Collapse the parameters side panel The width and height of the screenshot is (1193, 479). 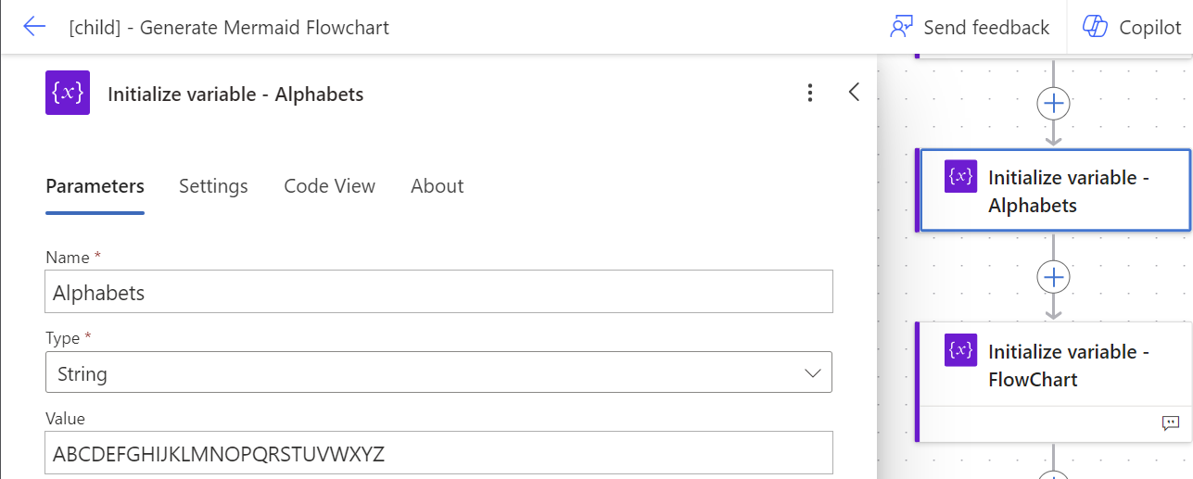point(854,93)
